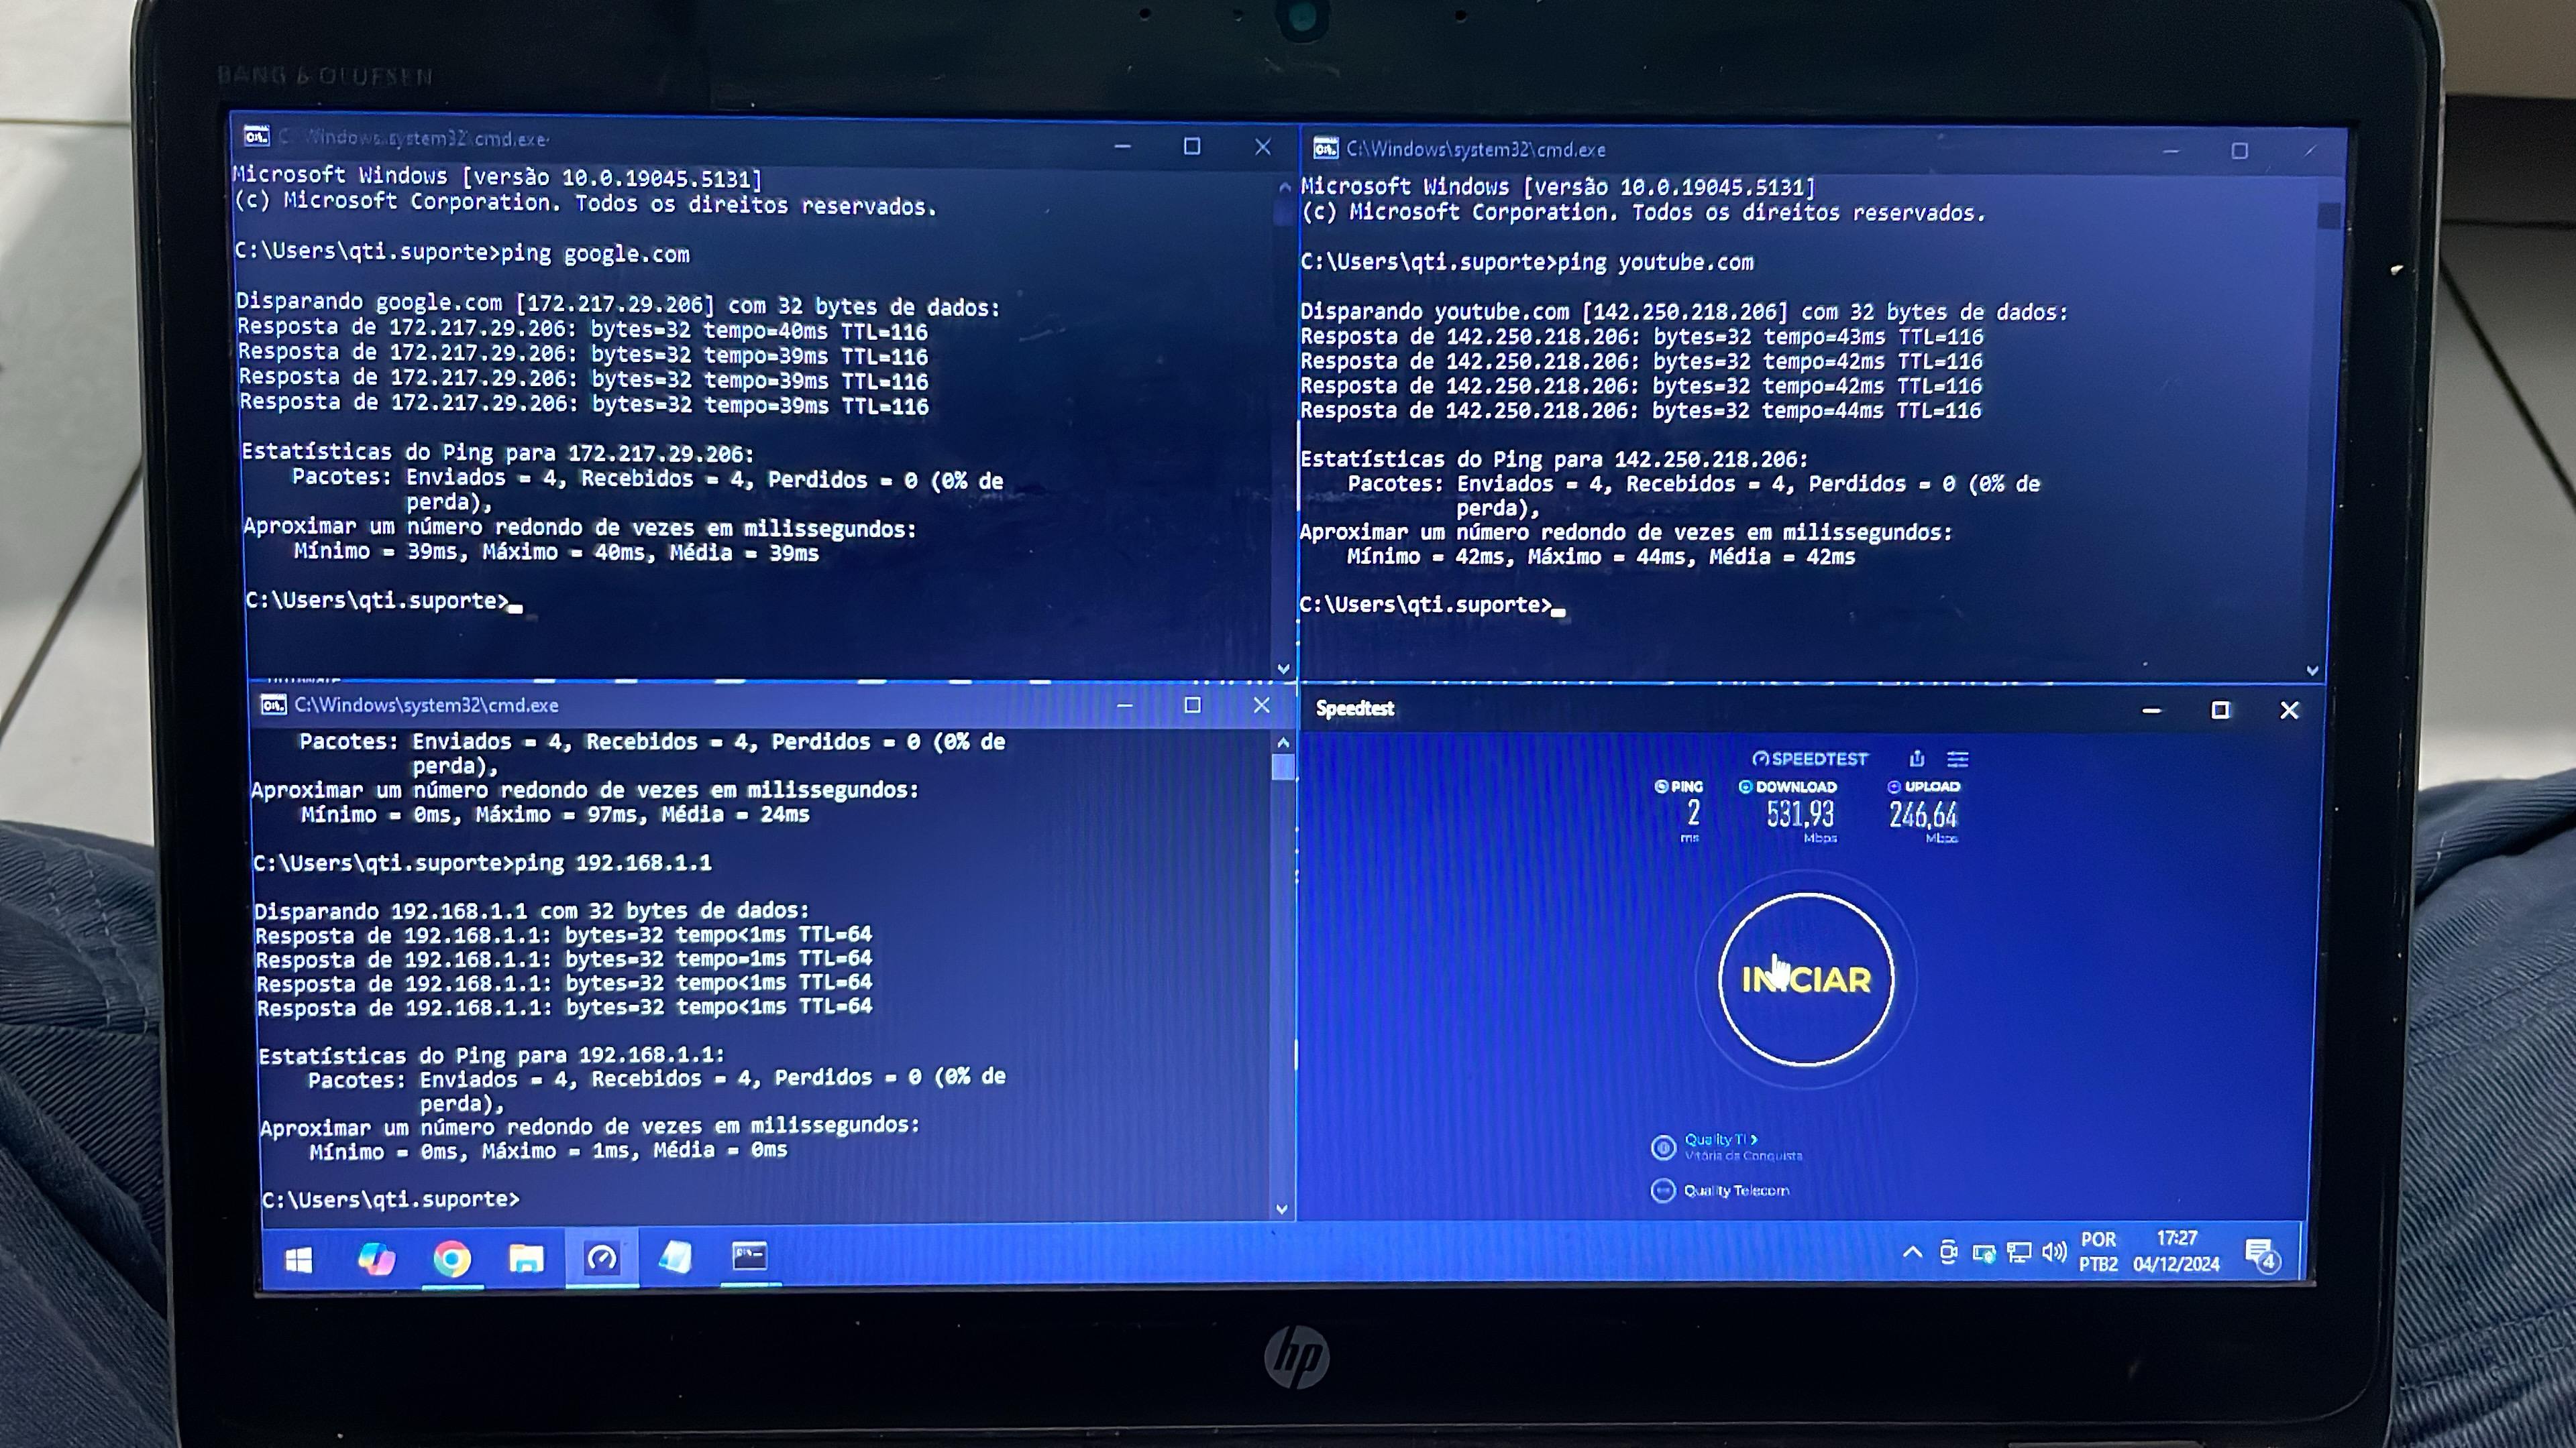Open Google Chrome from the taskbar

coord(451,1258)
